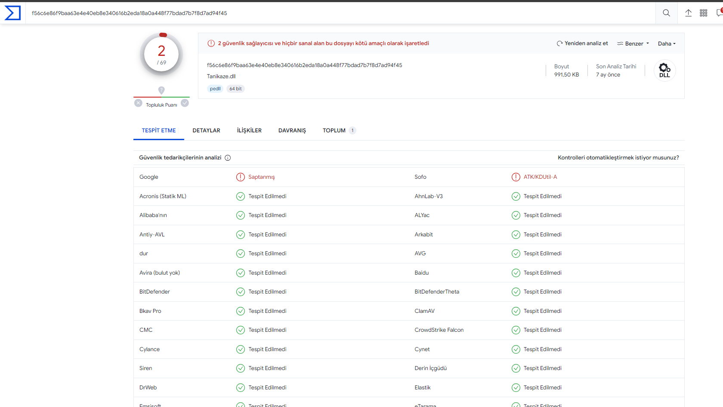Click the ALYac vendor name
Viewport: 723px width, 407px height.
click(422, 215)
